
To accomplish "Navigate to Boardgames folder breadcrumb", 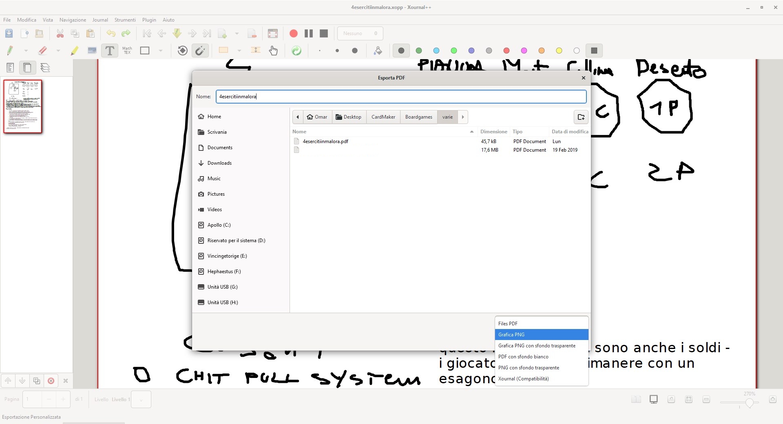I will 419,117.
